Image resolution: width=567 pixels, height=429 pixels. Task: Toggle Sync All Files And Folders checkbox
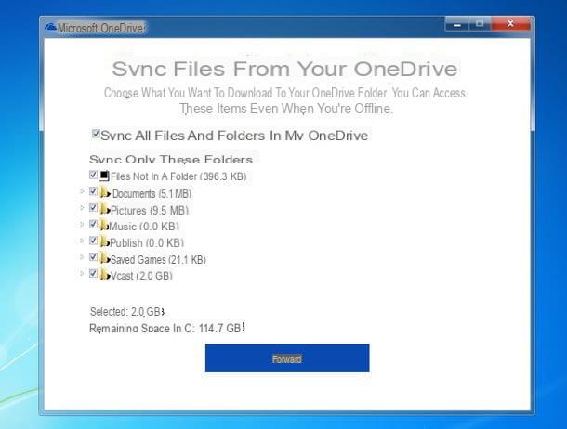point(96,134)
